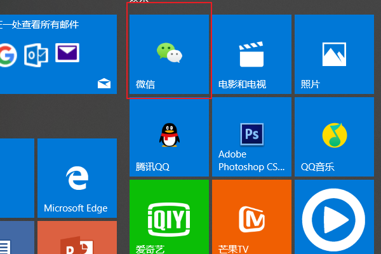Launch the 芒果TV orange tile

251,217
